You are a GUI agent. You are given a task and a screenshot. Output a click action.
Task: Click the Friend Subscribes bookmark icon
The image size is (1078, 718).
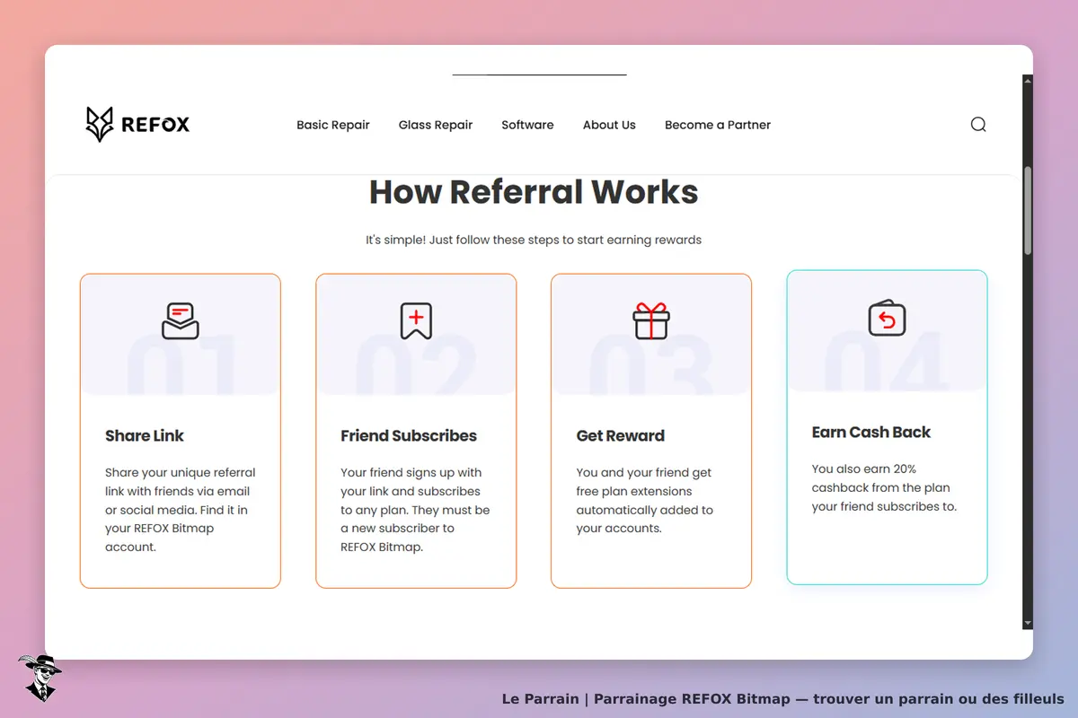(416, 321)
